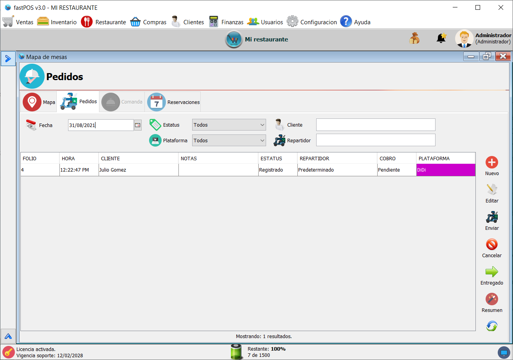513x360 pixels.
Task: Click the Cliente search field
Action: point(375,125)
